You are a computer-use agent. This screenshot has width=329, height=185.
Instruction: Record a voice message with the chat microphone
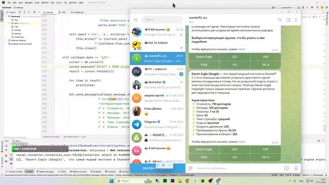pos(296,168)
